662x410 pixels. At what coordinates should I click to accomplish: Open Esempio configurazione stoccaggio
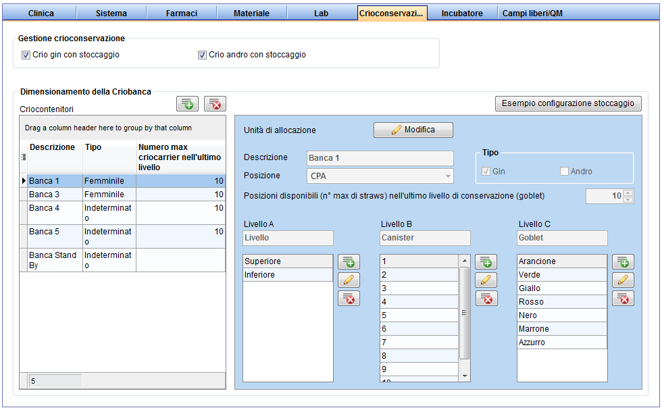point(568,103)
